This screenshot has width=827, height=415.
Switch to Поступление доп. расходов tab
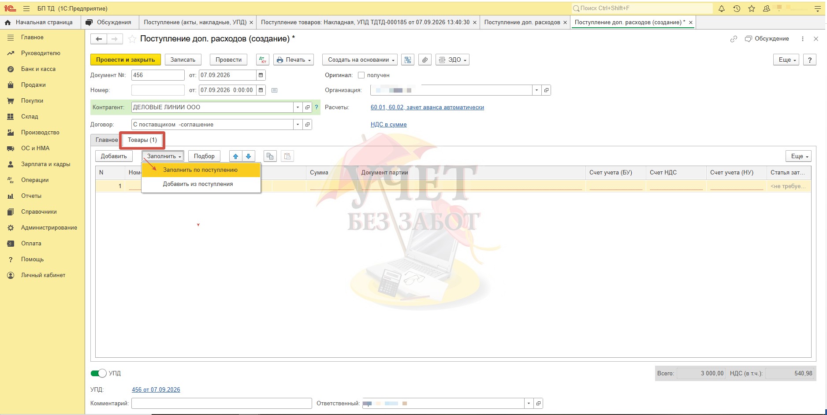(x=522, y=22)
